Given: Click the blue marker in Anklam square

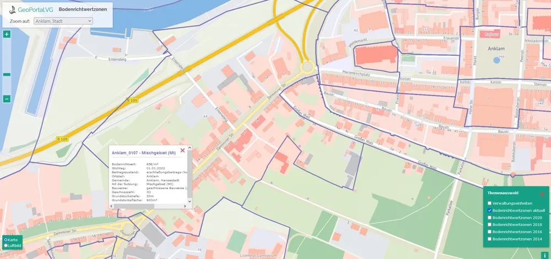Looking at the screenshot, I should click(496, 60).
